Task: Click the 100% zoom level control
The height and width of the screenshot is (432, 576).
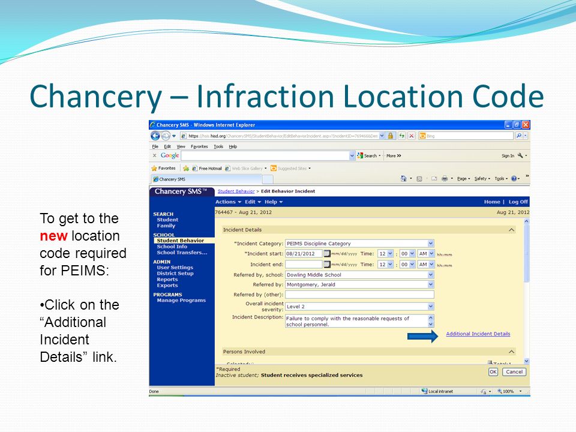Action: 509,391
